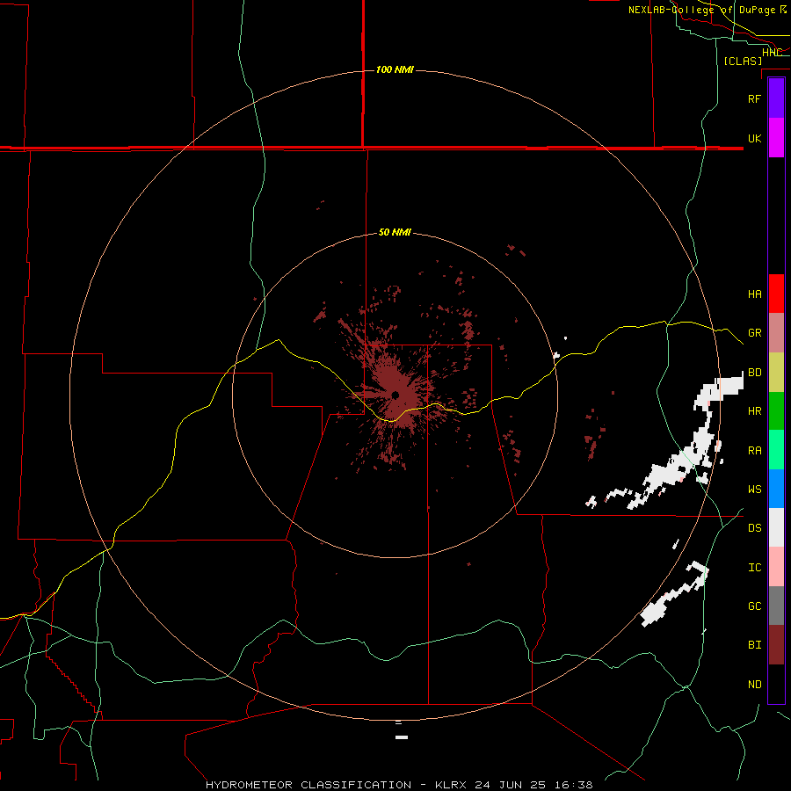Image resolution: width=791 pixels, height=791 pixels.
Task: Click the GR legend color swatch
Action: (776, 333)
